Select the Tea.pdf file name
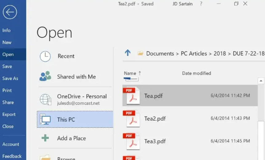Viewport: 265px width, 160px height. click(153, 96)
